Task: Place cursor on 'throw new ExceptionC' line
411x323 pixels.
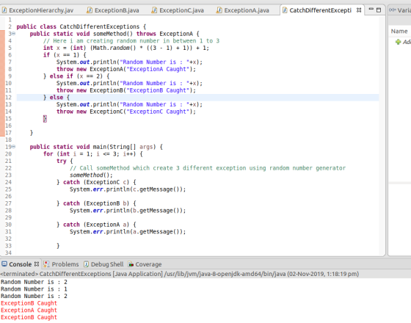Action: pos(126,112)
